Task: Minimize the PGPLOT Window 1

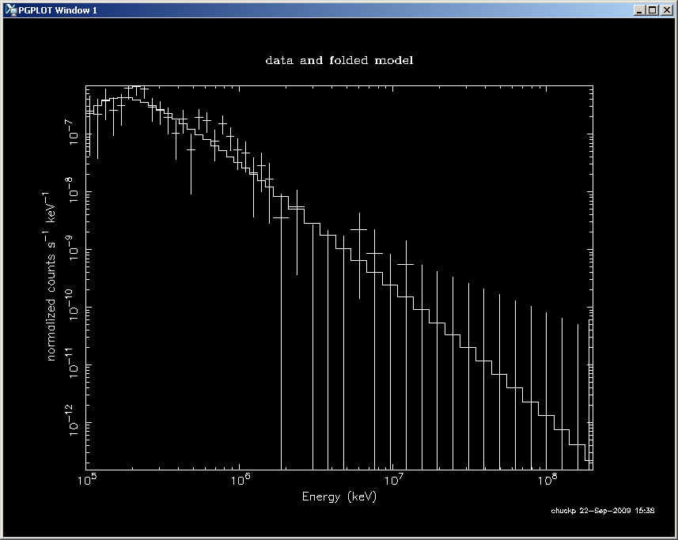Action: pos(639,10)
